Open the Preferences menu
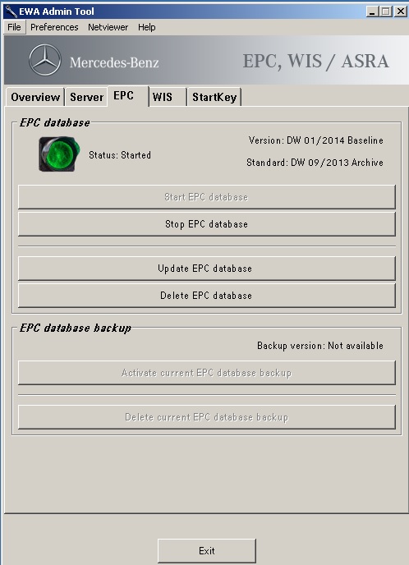The width and height of the screenshot is (409, 565). [x=54, y=27]
